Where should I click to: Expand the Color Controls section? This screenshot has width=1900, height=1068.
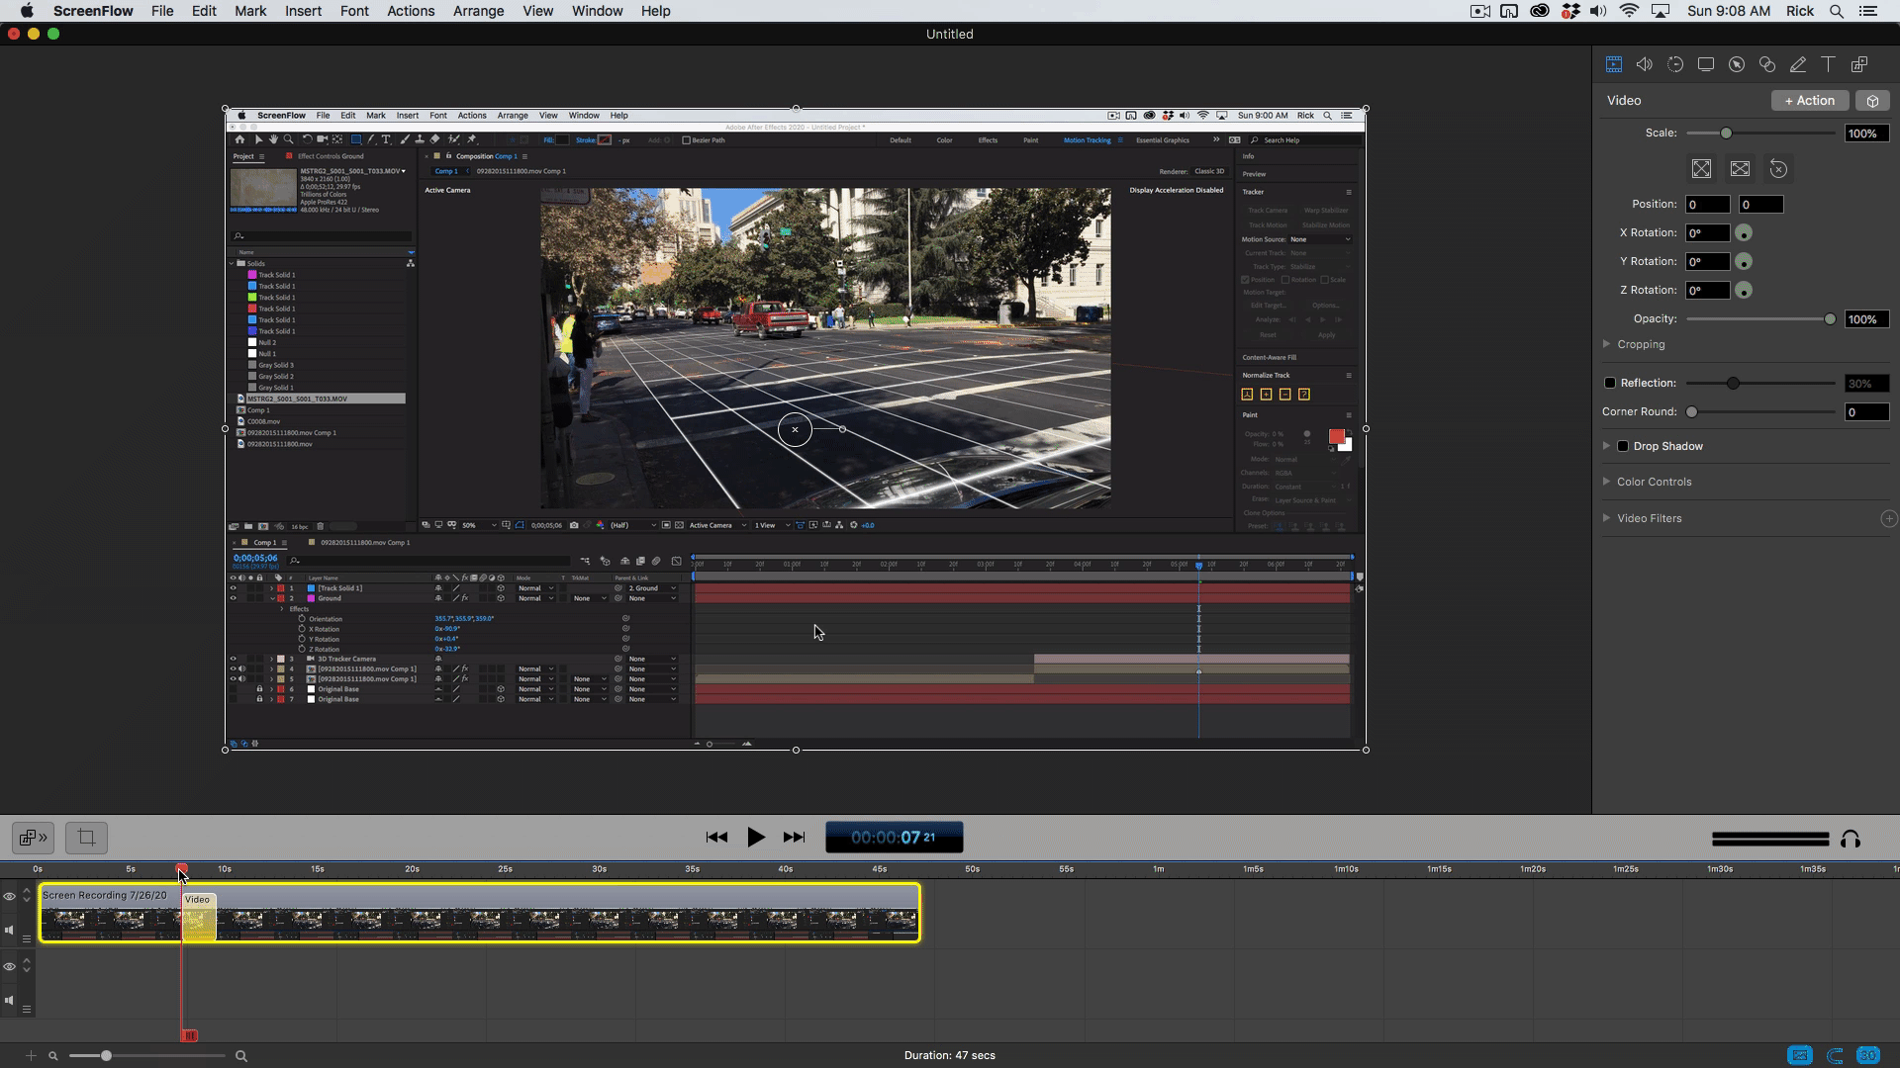pyautogui.click(x=1606, y=482)
